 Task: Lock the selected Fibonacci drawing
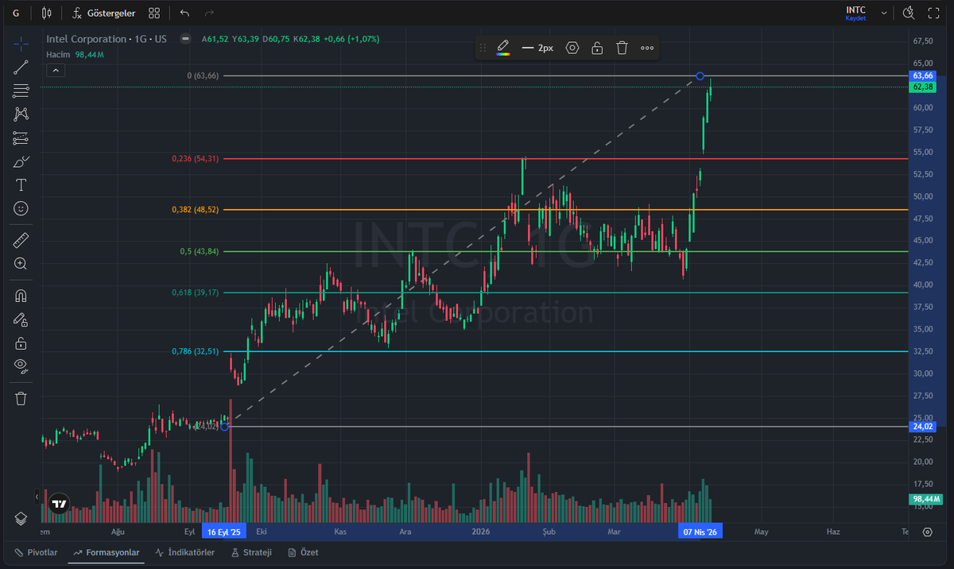click(x=597, y=48)
